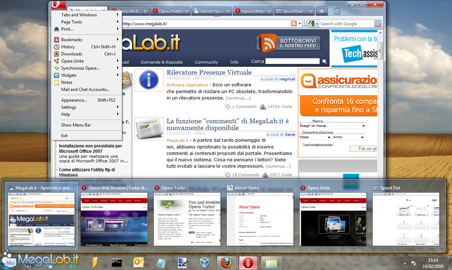The height and width of the screenshot is (270, 452).
Task: Open the Anno dropdown
Action: click(348, 137)
